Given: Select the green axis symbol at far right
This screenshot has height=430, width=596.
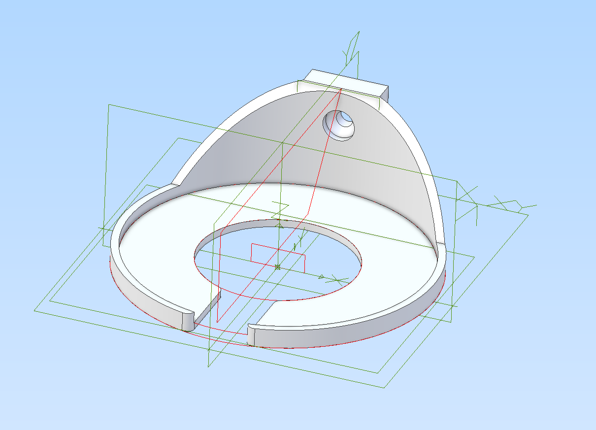Looking at the screenshot, I should [512, 204].
